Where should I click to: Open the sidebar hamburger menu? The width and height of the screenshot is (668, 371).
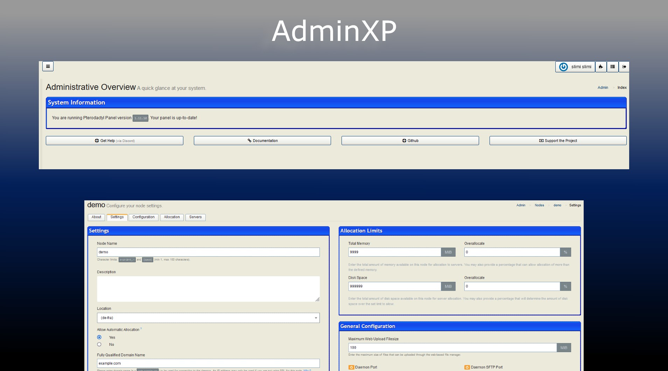tap(48, 66)
